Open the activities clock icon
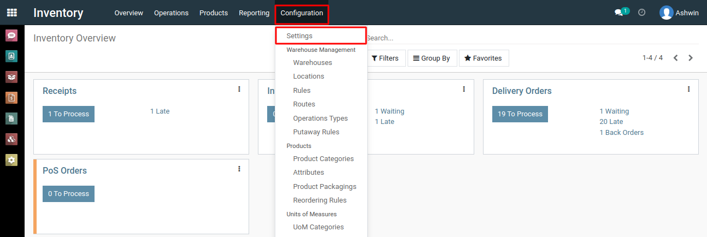Viewport: 707px width, 237px height. 642,13
